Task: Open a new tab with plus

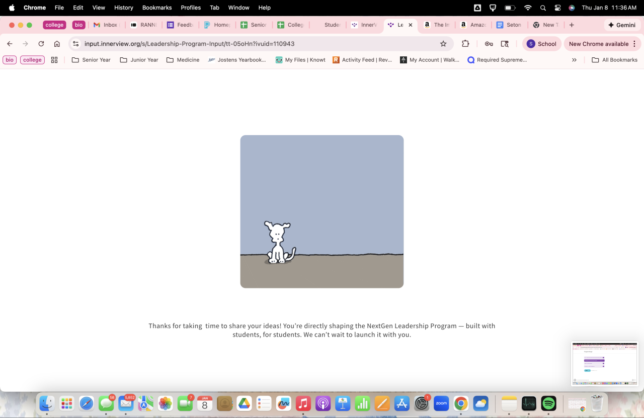Action: click(572, 25)
